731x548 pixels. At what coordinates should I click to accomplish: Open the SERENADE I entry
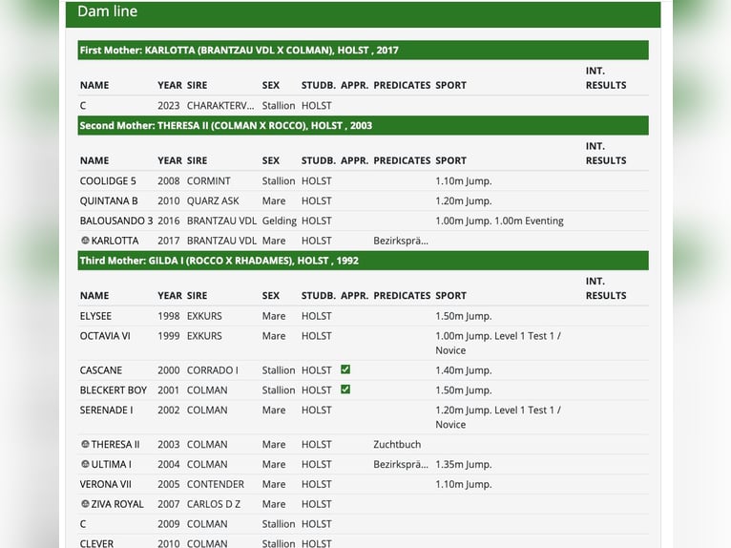point(106,410)
